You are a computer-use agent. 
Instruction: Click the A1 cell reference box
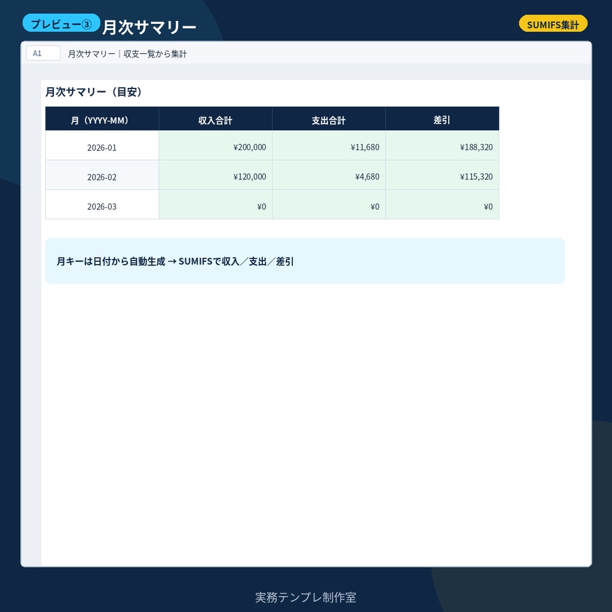click(x=43, y=53)
